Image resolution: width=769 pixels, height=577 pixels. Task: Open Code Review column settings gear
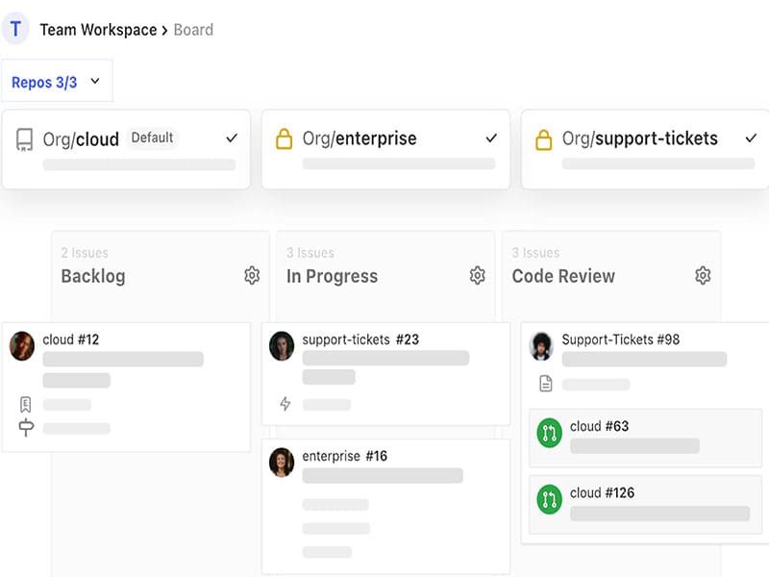point(703,276)
